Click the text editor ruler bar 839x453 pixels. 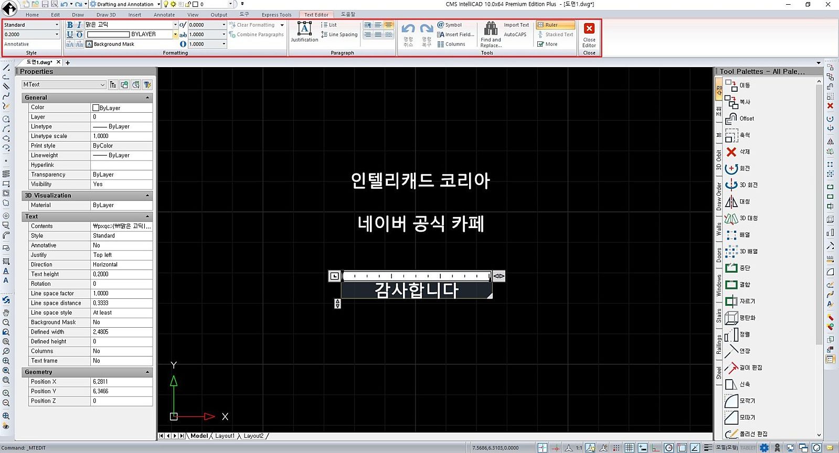coord(417,276)
